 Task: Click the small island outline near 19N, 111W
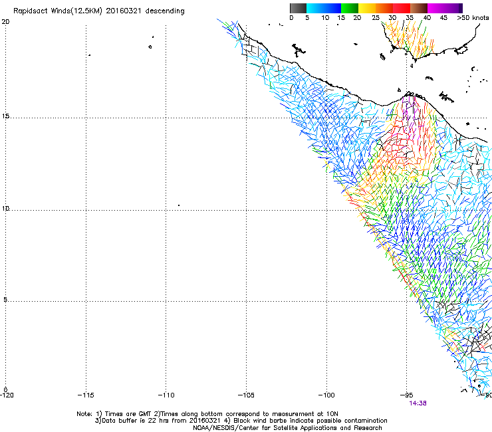click(150, 47)
